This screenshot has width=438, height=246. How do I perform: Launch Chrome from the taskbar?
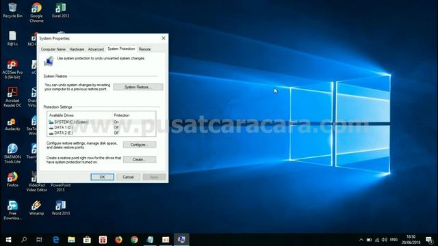click(x=134, y=240)
